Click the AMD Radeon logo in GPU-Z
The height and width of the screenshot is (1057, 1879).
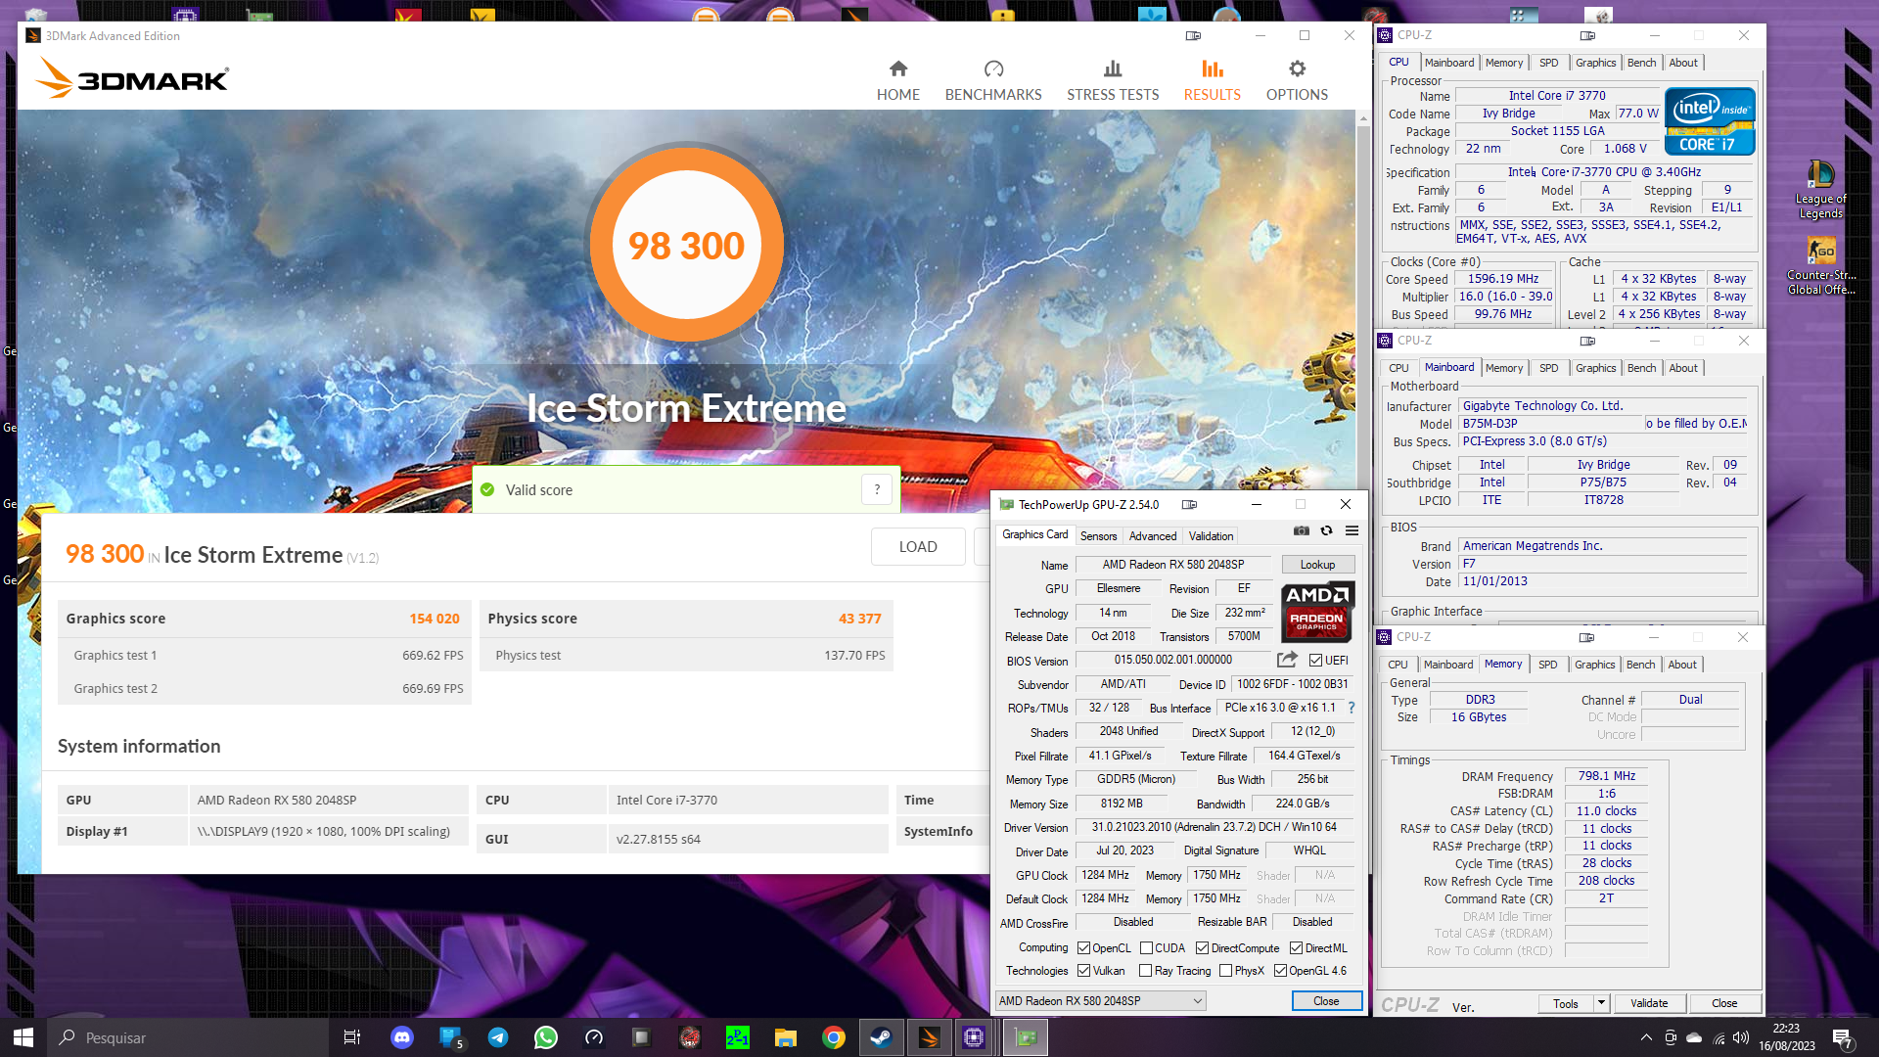coord(1317,611)
